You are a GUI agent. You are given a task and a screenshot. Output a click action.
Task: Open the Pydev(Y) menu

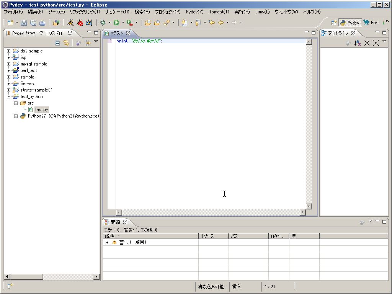click(x=195, y=12)
